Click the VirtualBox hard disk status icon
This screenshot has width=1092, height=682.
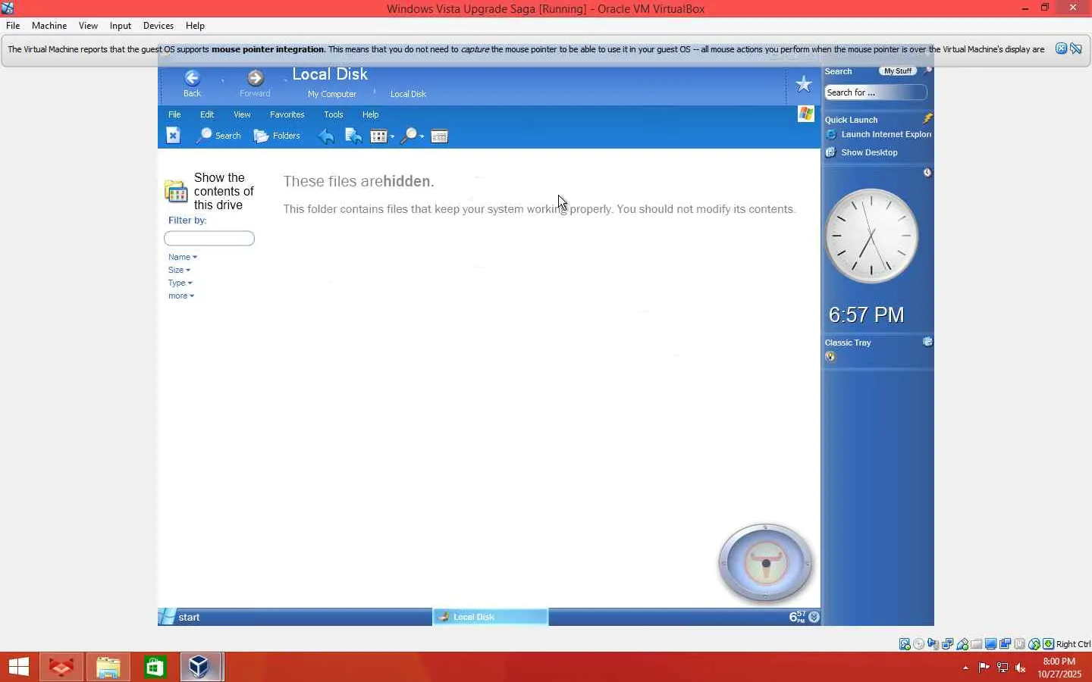point(905,644)
